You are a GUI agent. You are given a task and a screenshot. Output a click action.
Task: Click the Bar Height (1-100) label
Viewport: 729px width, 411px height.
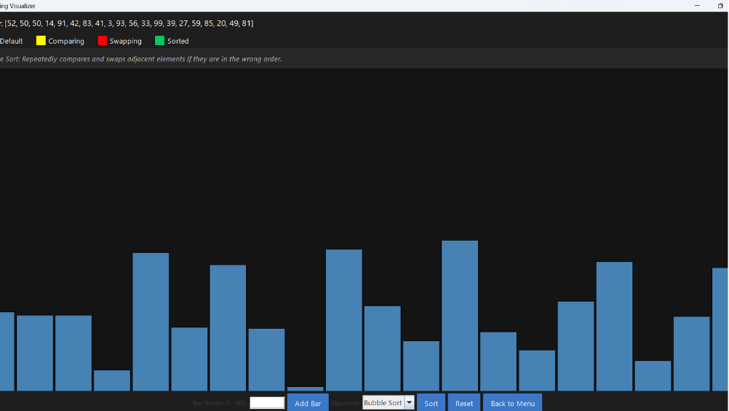(x=220, y=403)
